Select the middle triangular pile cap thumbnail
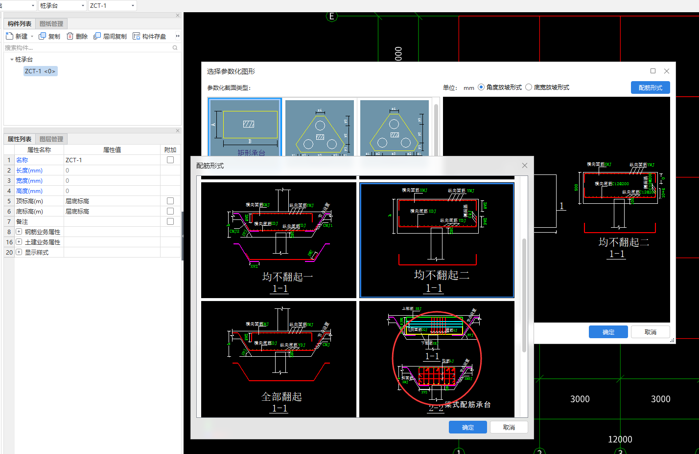Viewport: 699px width, 454px height. coord(320,128)
